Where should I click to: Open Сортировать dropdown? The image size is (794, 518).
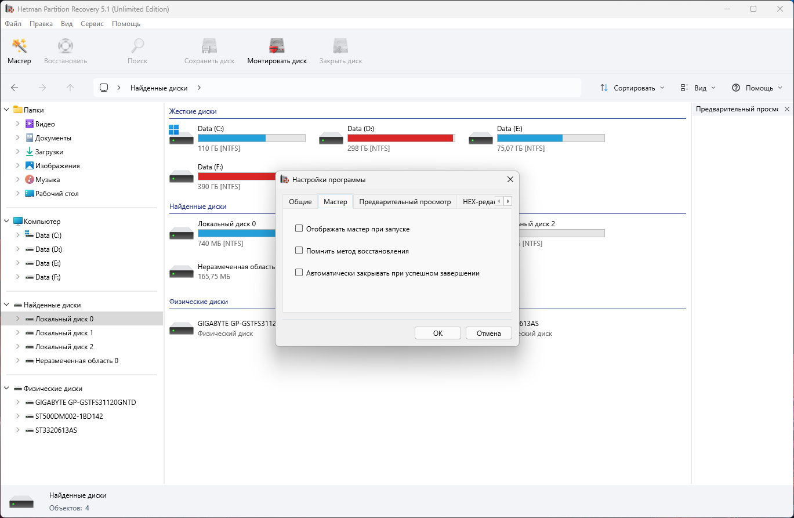632,88
